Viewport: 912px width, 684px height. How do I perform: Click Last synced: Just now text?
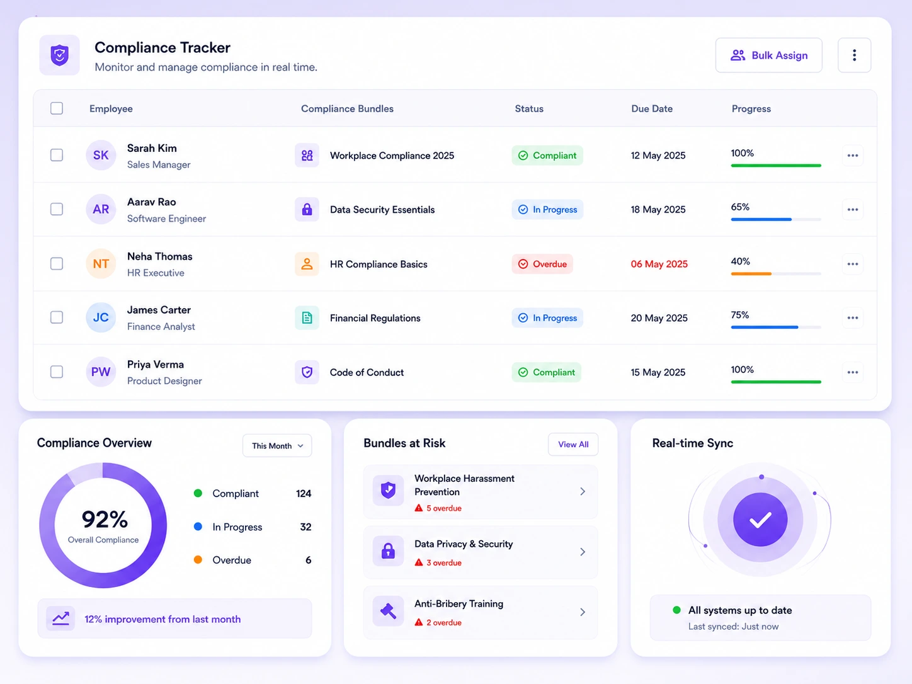coord(733,626)
